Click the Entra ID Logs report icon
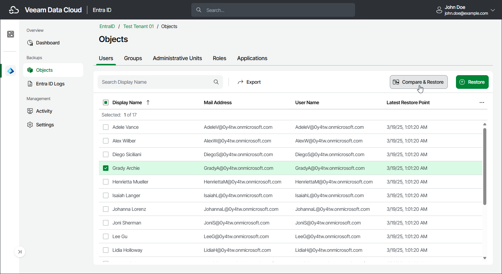The image size is (502, 274). [x=30, y=84]
